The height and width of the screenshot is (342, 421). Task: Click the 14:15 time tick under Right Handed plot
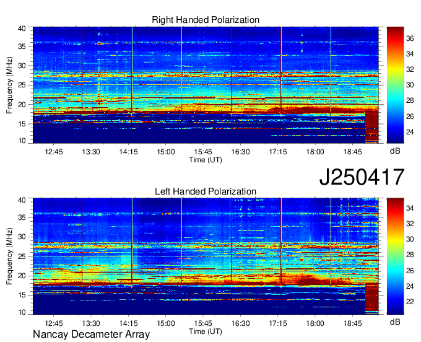[128, 152]
